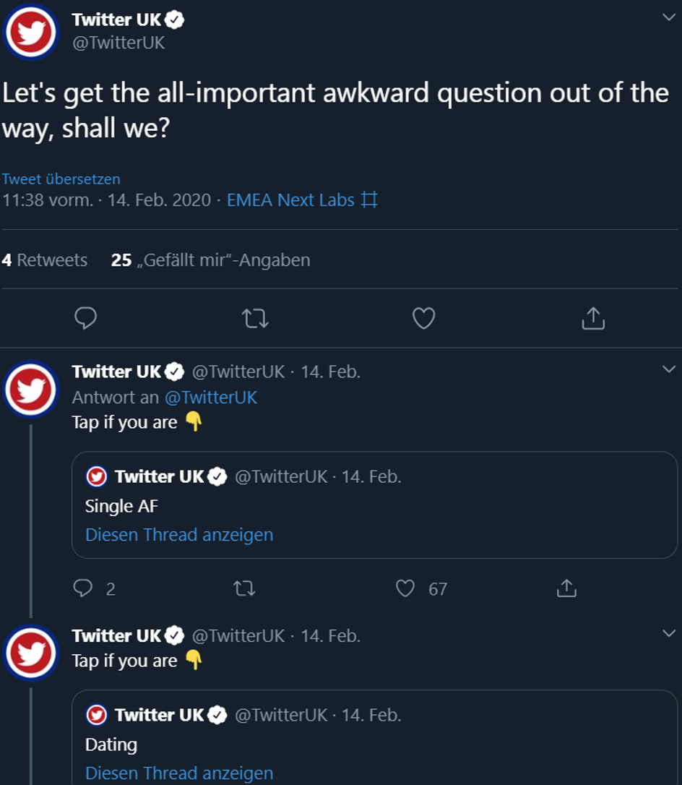Reply to the main Twitter UK tweet

tap(85, 318)
